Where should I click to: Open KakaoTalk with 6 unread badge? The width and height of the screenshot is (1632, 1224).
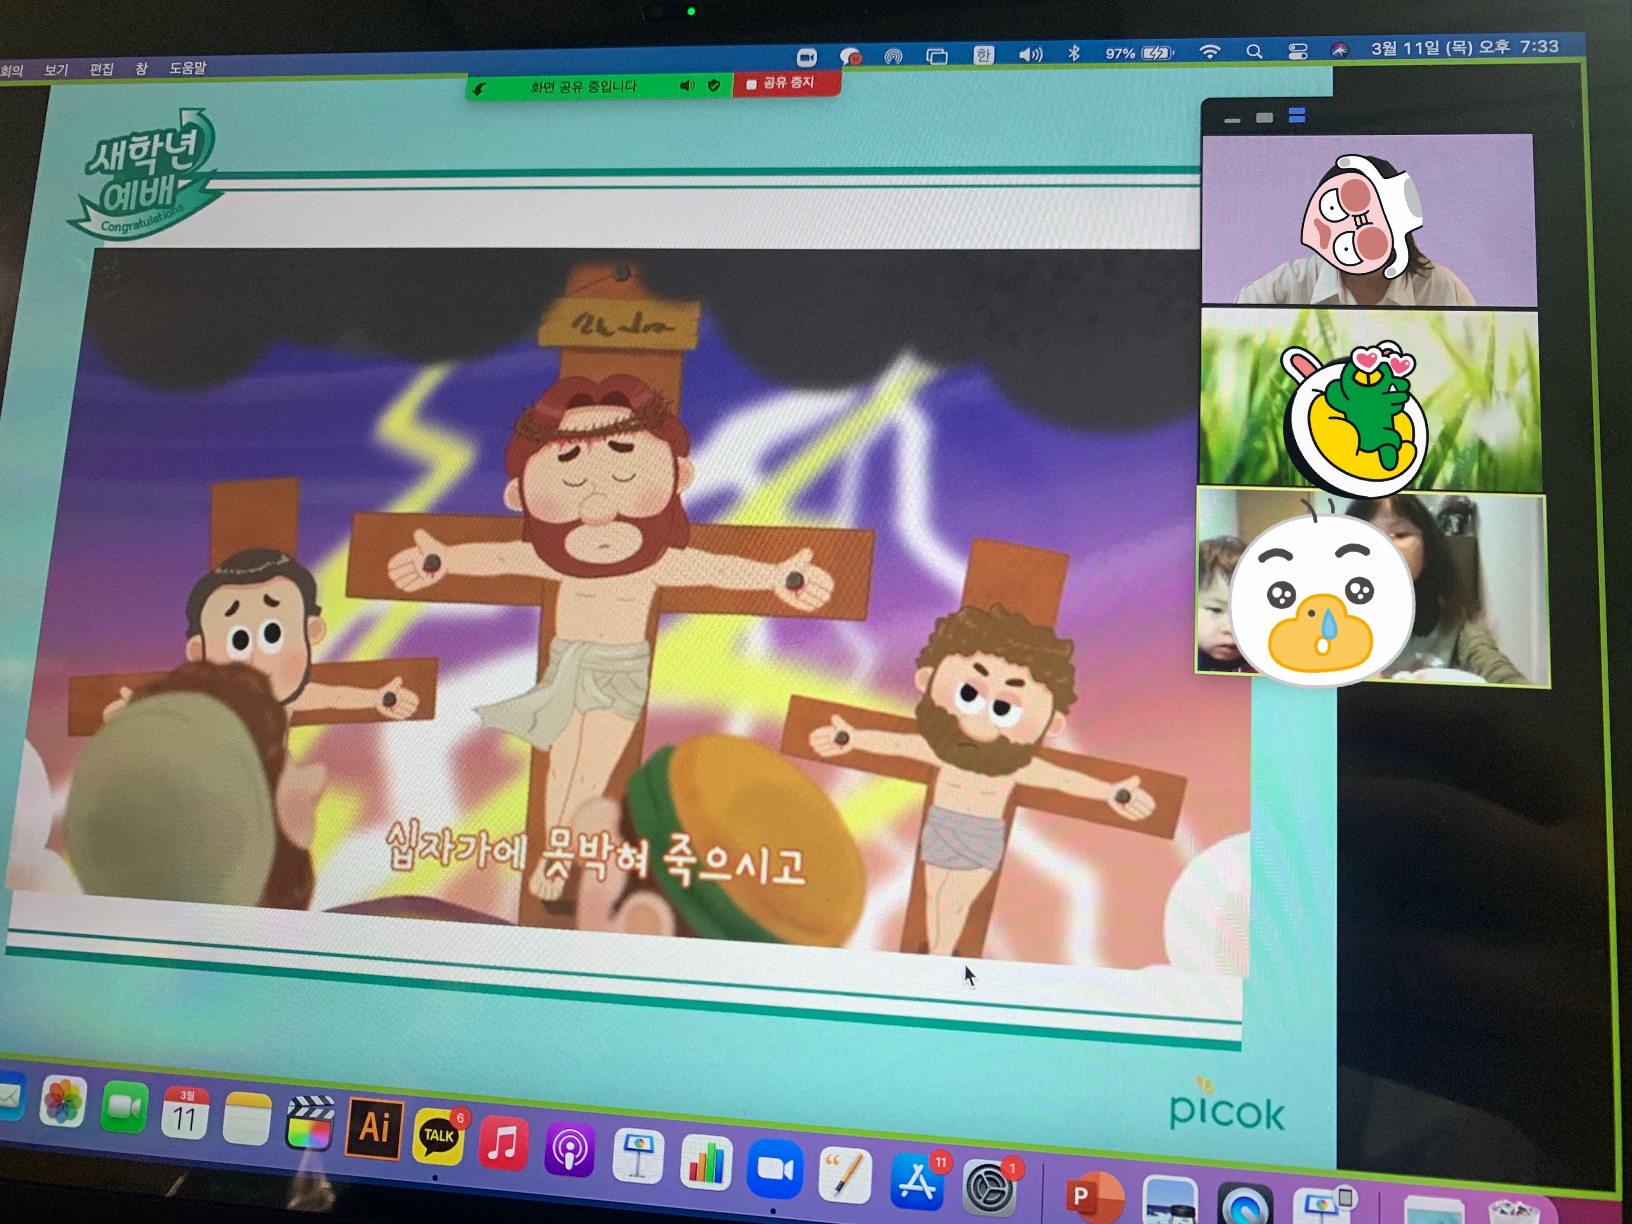pyautogui.click(x=438, y=1135)
